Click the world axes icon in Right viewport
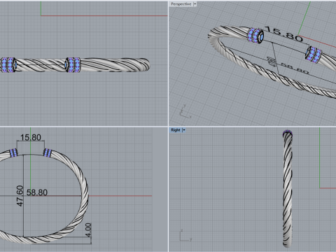The height and width of the screenshot is (252, 336). pyautogui.click(x=185, y=235)
